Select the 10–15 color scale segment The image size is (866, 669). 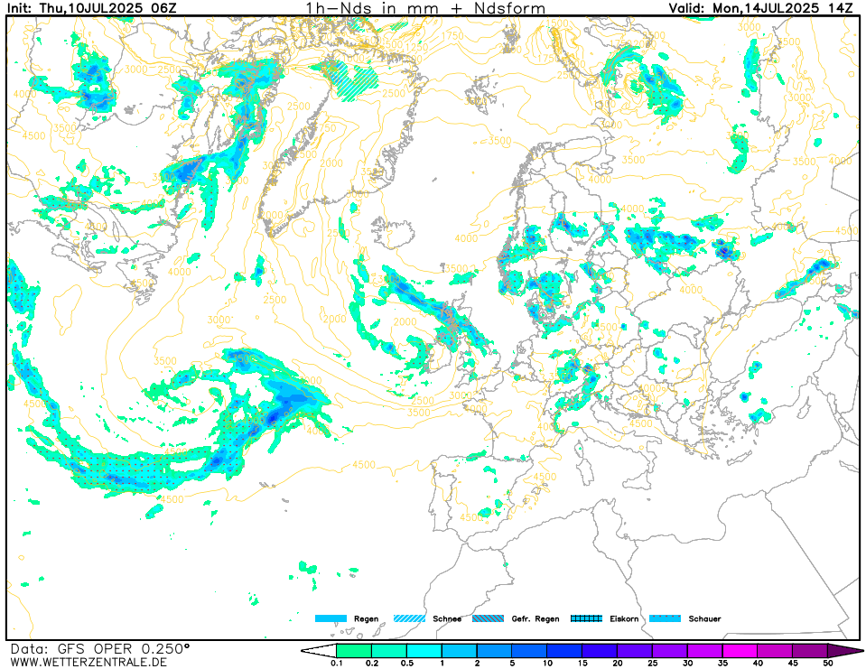564,651
